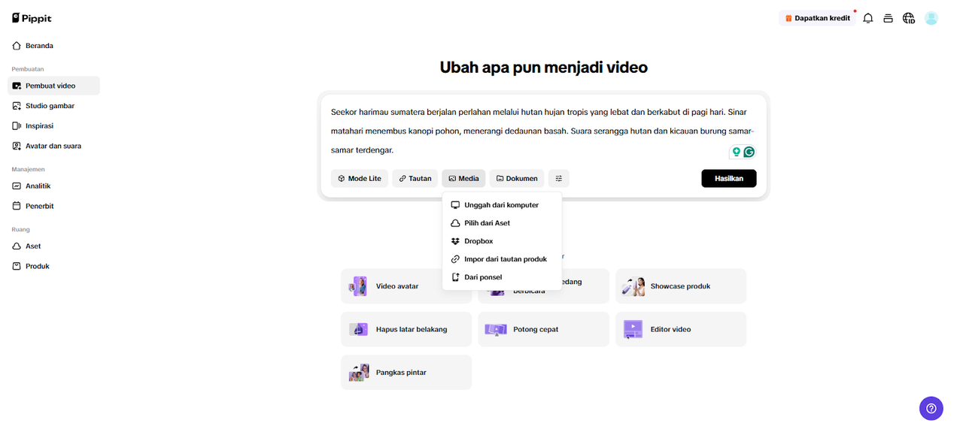Open the Tautan attachment option
The image size is (963, 438).
tap(415, 178)
